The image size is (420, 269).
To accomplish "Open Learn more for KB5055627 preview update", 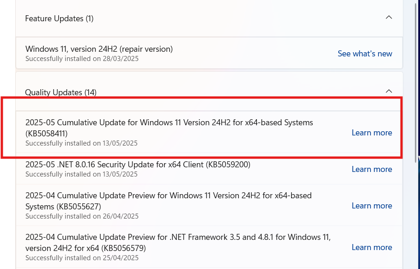I will [372, 206].
